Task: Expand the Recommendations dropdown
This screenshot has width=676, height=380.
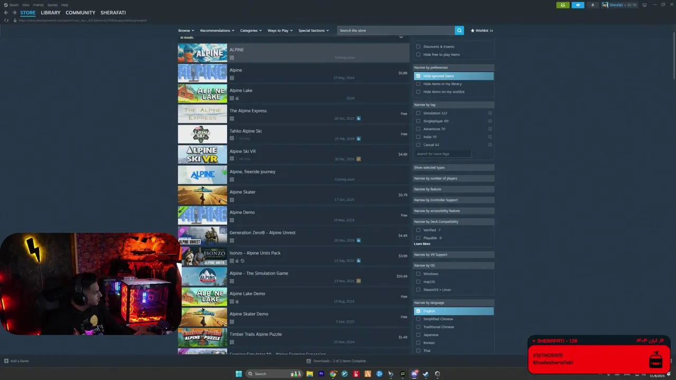Action: [217, 31]
